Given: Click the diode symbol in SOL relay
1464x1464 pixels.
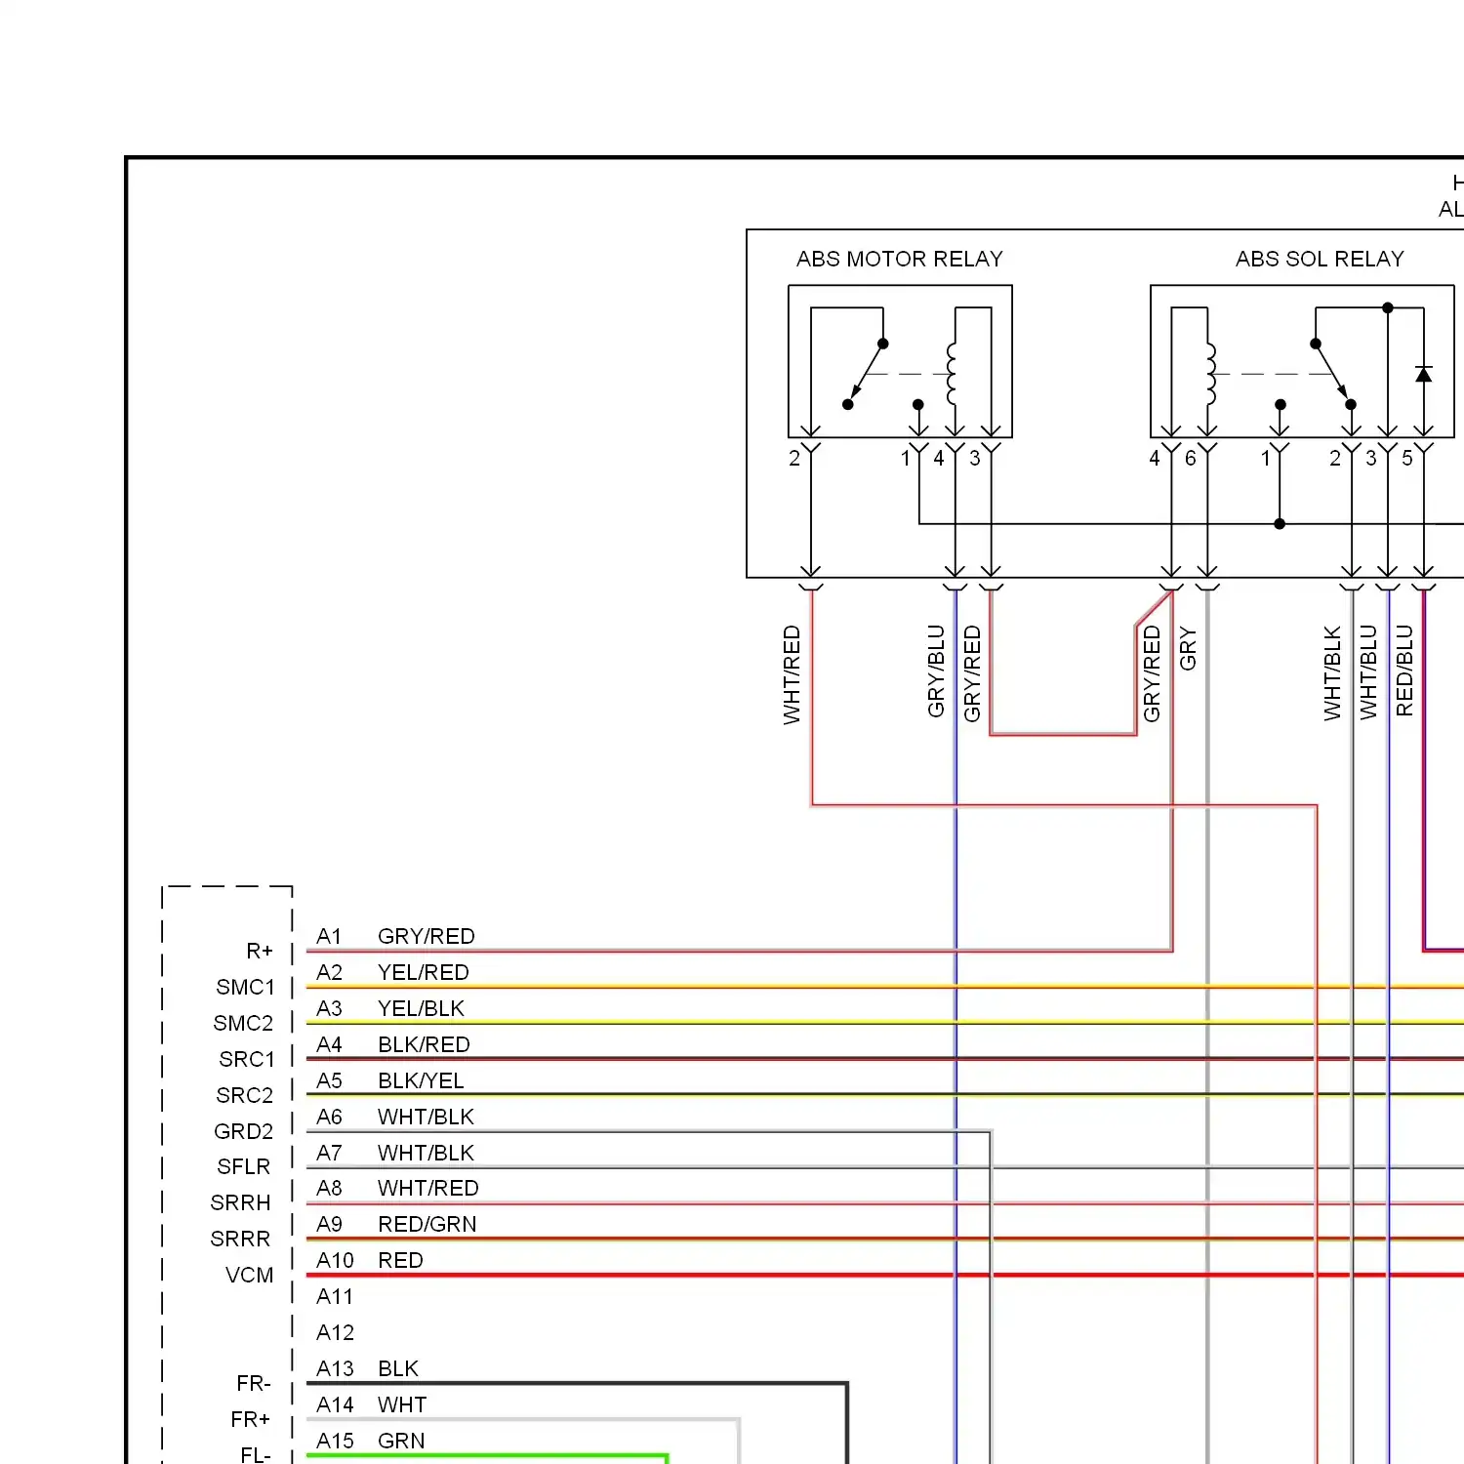Looking at the screenshot, I should point(1424,374).
